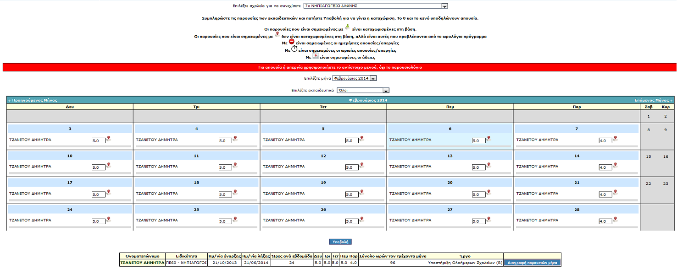Viewport: 677px width, 269px height.
Task: Open the month dropdown showing Φεβρουάριος 2014
Action: [354, 78]
